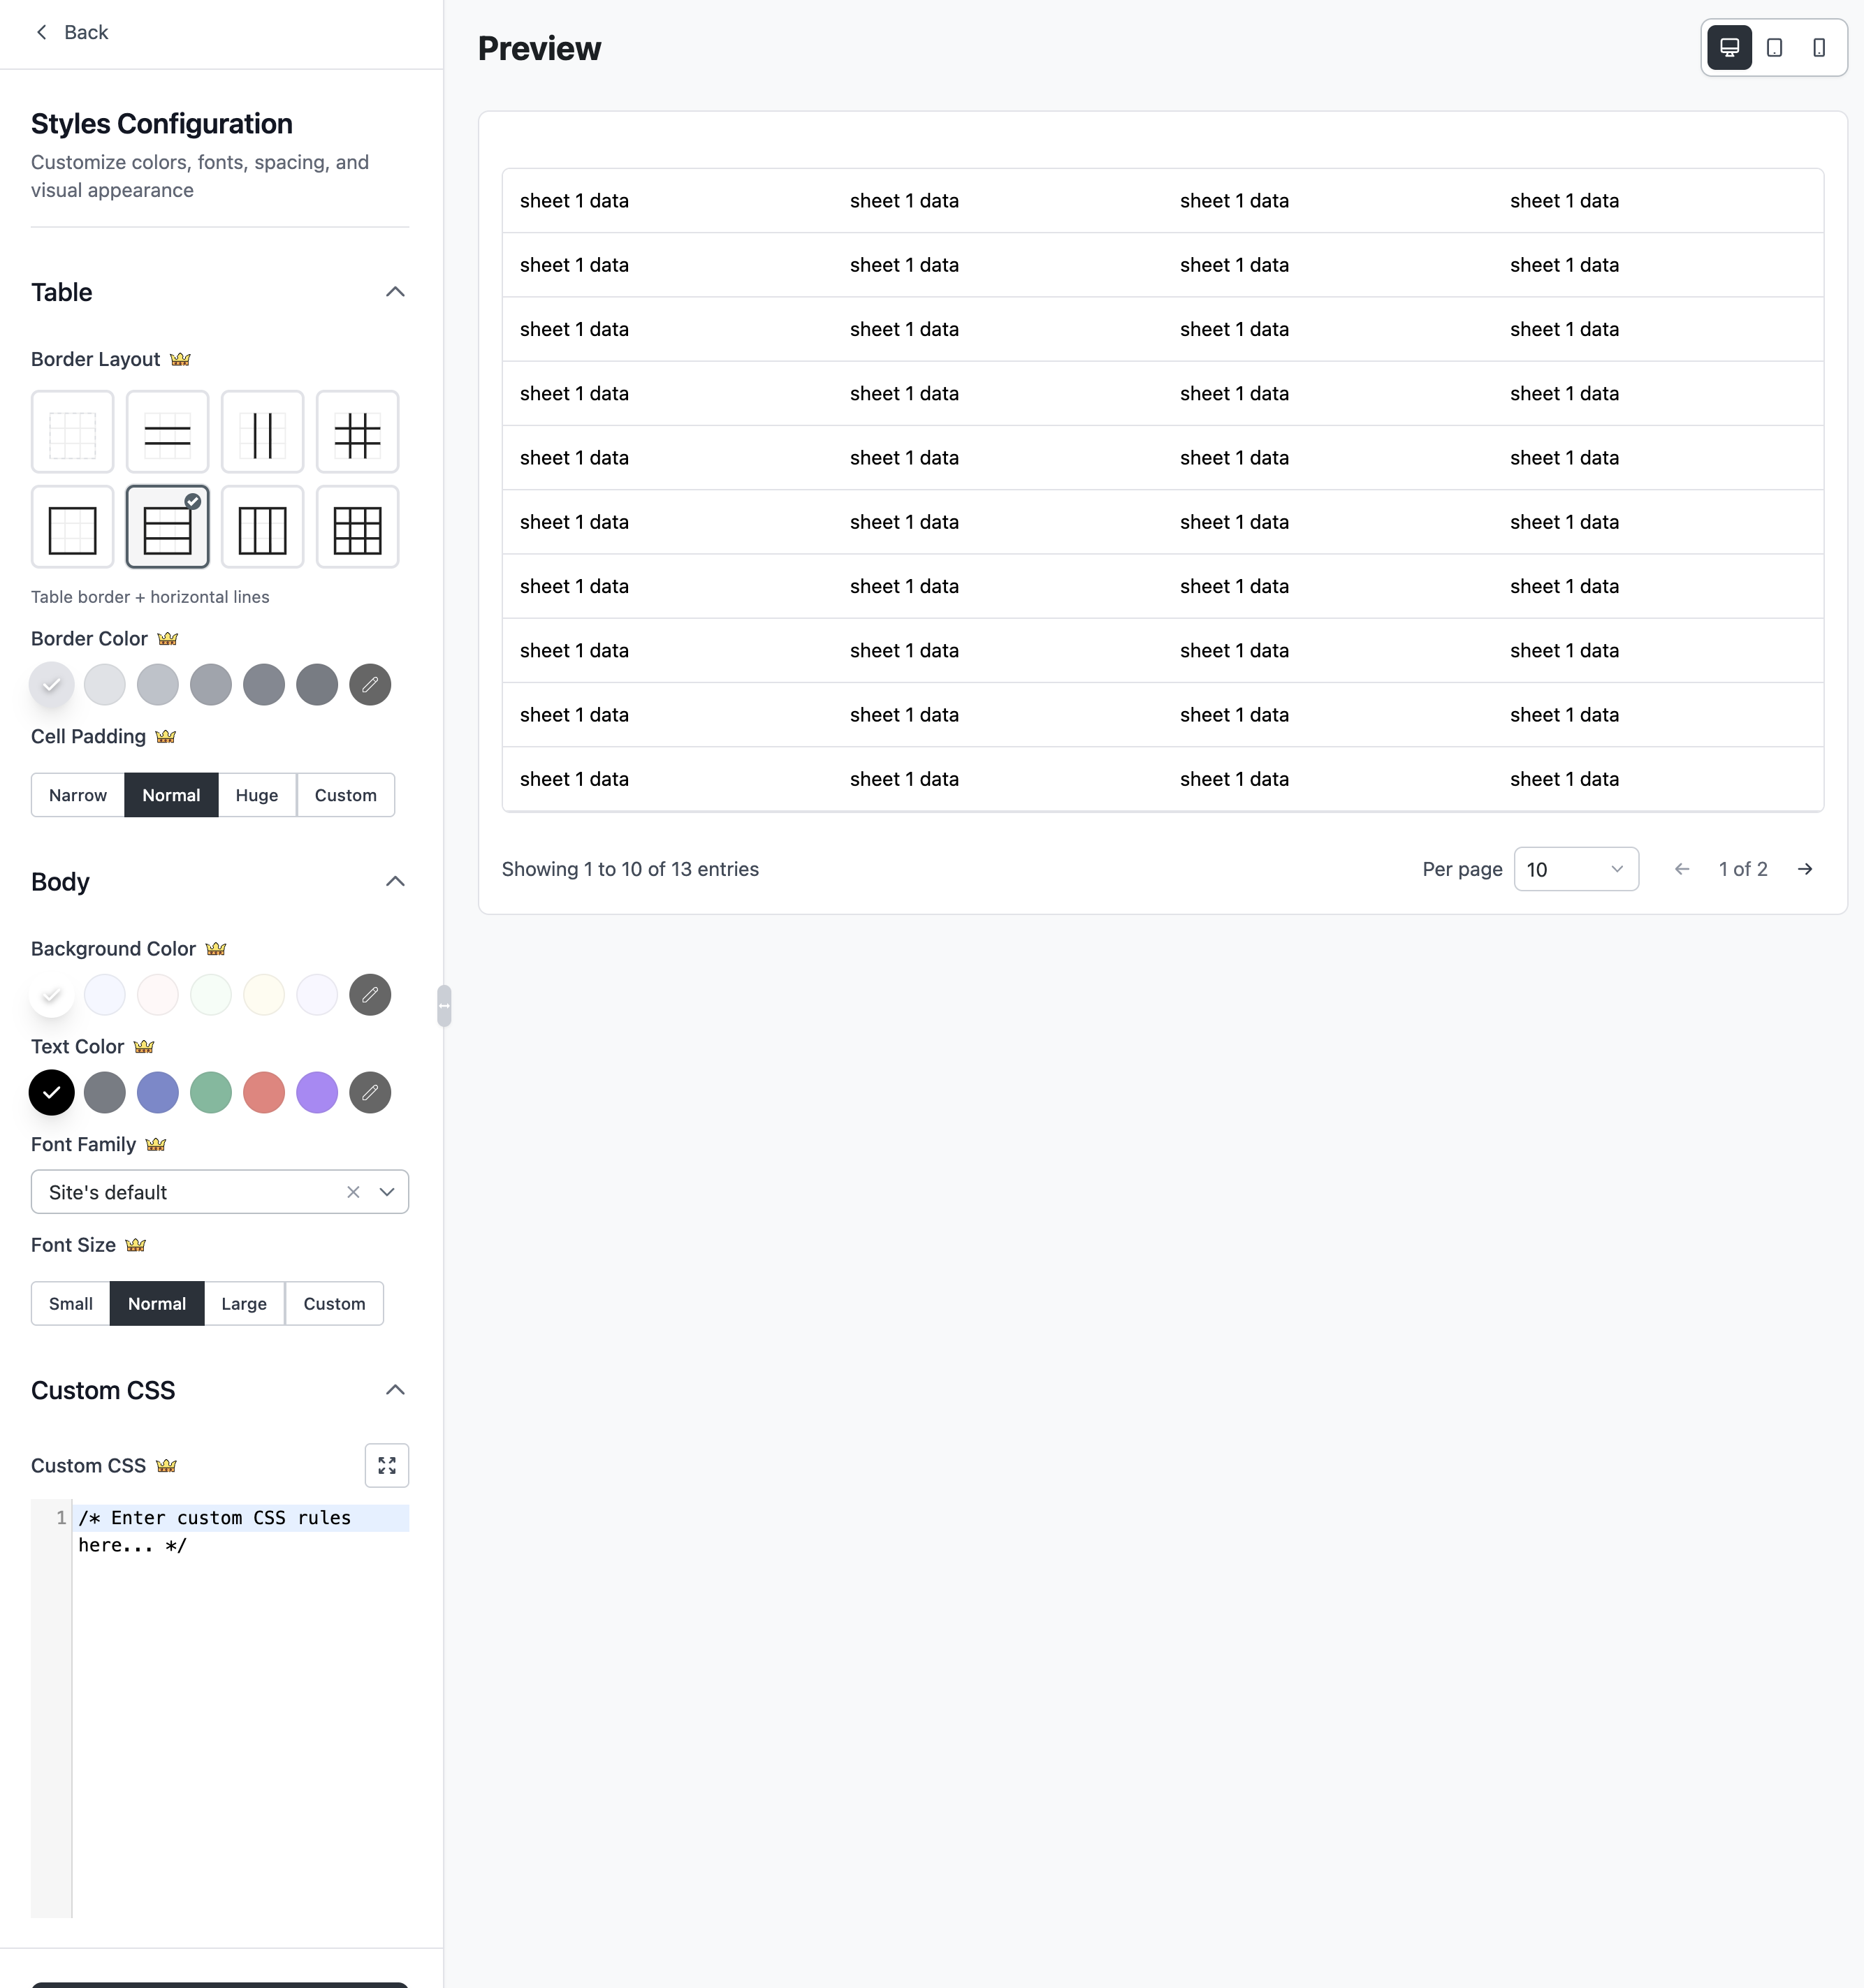The height and width of the screenshot is (1988, 1864).
Task: Go to previous page of entries
Action: tap(1682, 869)
